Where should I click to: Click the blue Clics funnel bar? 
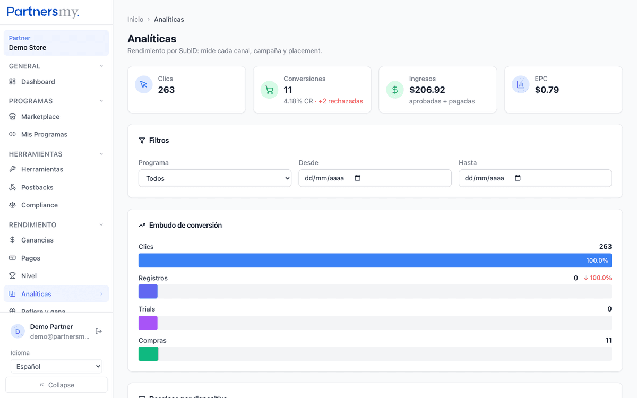pos(375,261)
